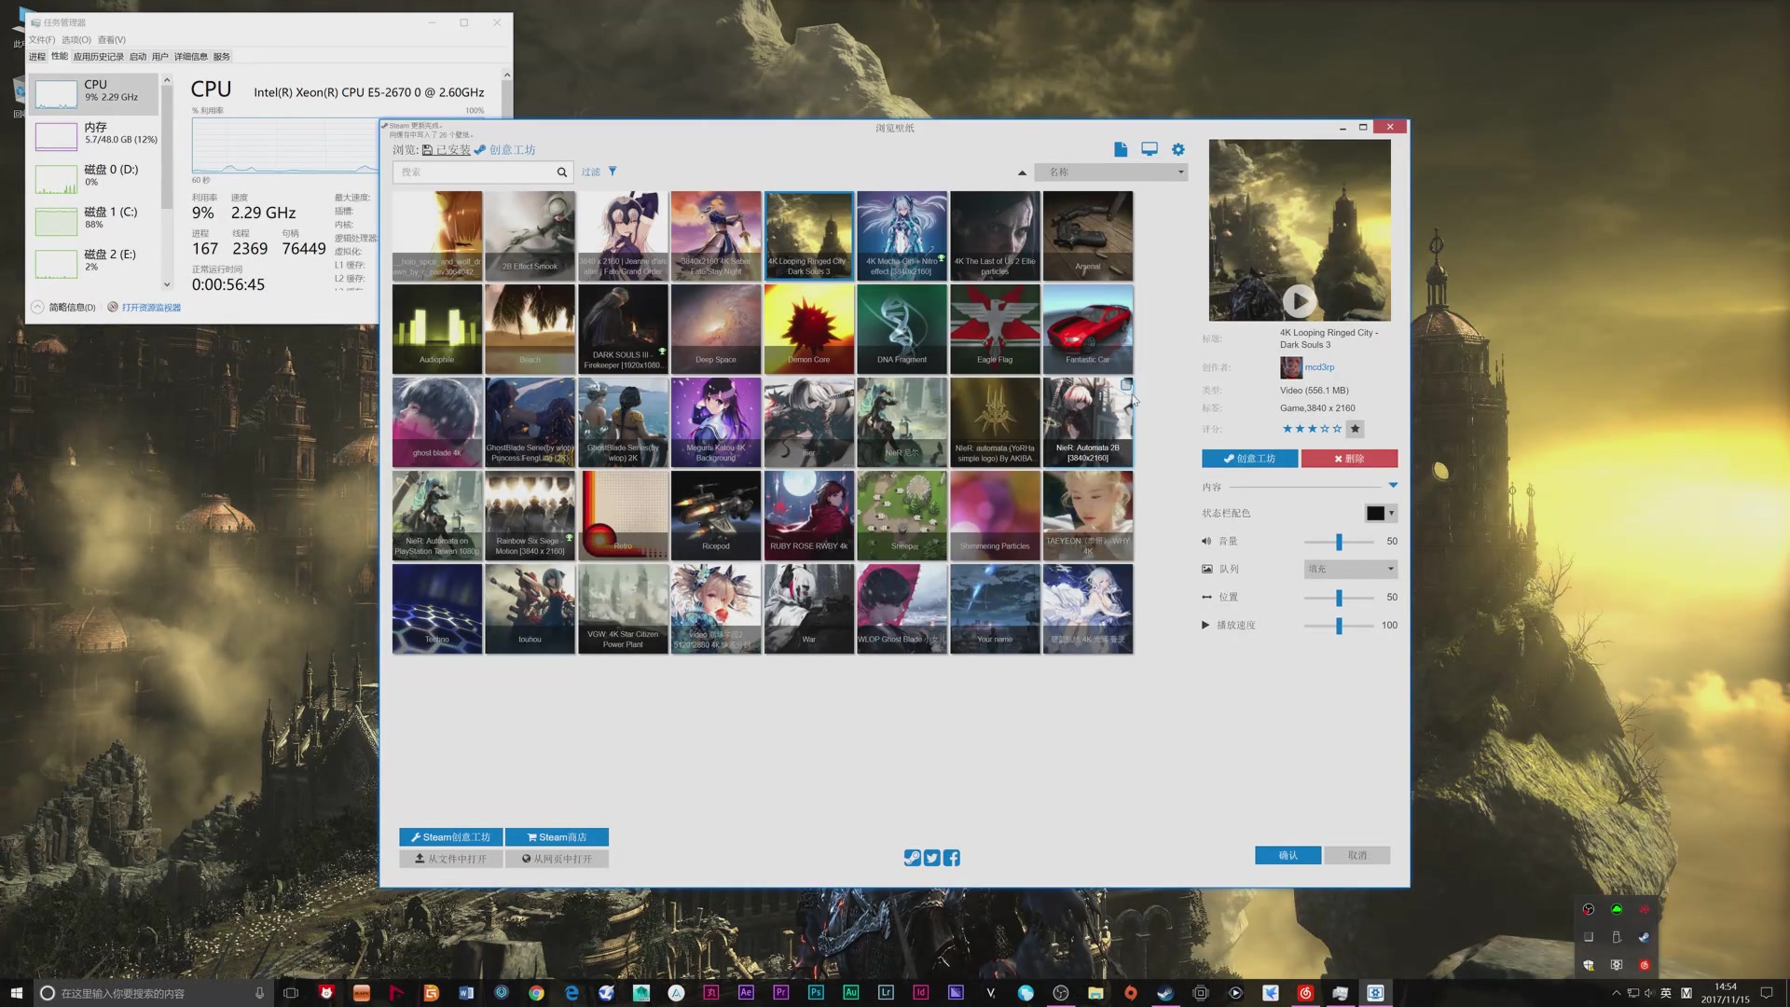Open Steam from the taskbar
1790x1007 pixels.
coord(1165,993)
